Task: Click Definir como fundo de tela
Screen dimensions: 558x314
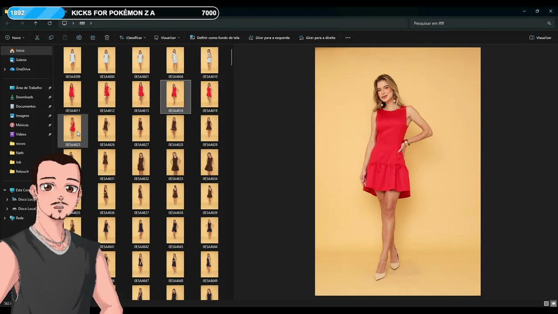Action: pyautogui.click(x=214, y=38)
